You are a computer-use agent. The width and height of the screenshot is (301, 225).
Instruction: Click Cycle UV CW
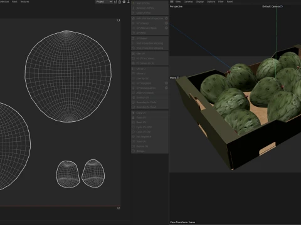(x=150, y=132)
